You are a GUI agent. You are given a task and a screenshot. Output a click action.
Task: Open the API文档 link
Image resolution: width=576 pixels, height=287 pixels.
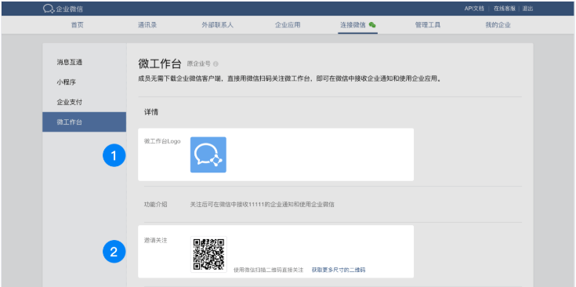pos(474,9)
